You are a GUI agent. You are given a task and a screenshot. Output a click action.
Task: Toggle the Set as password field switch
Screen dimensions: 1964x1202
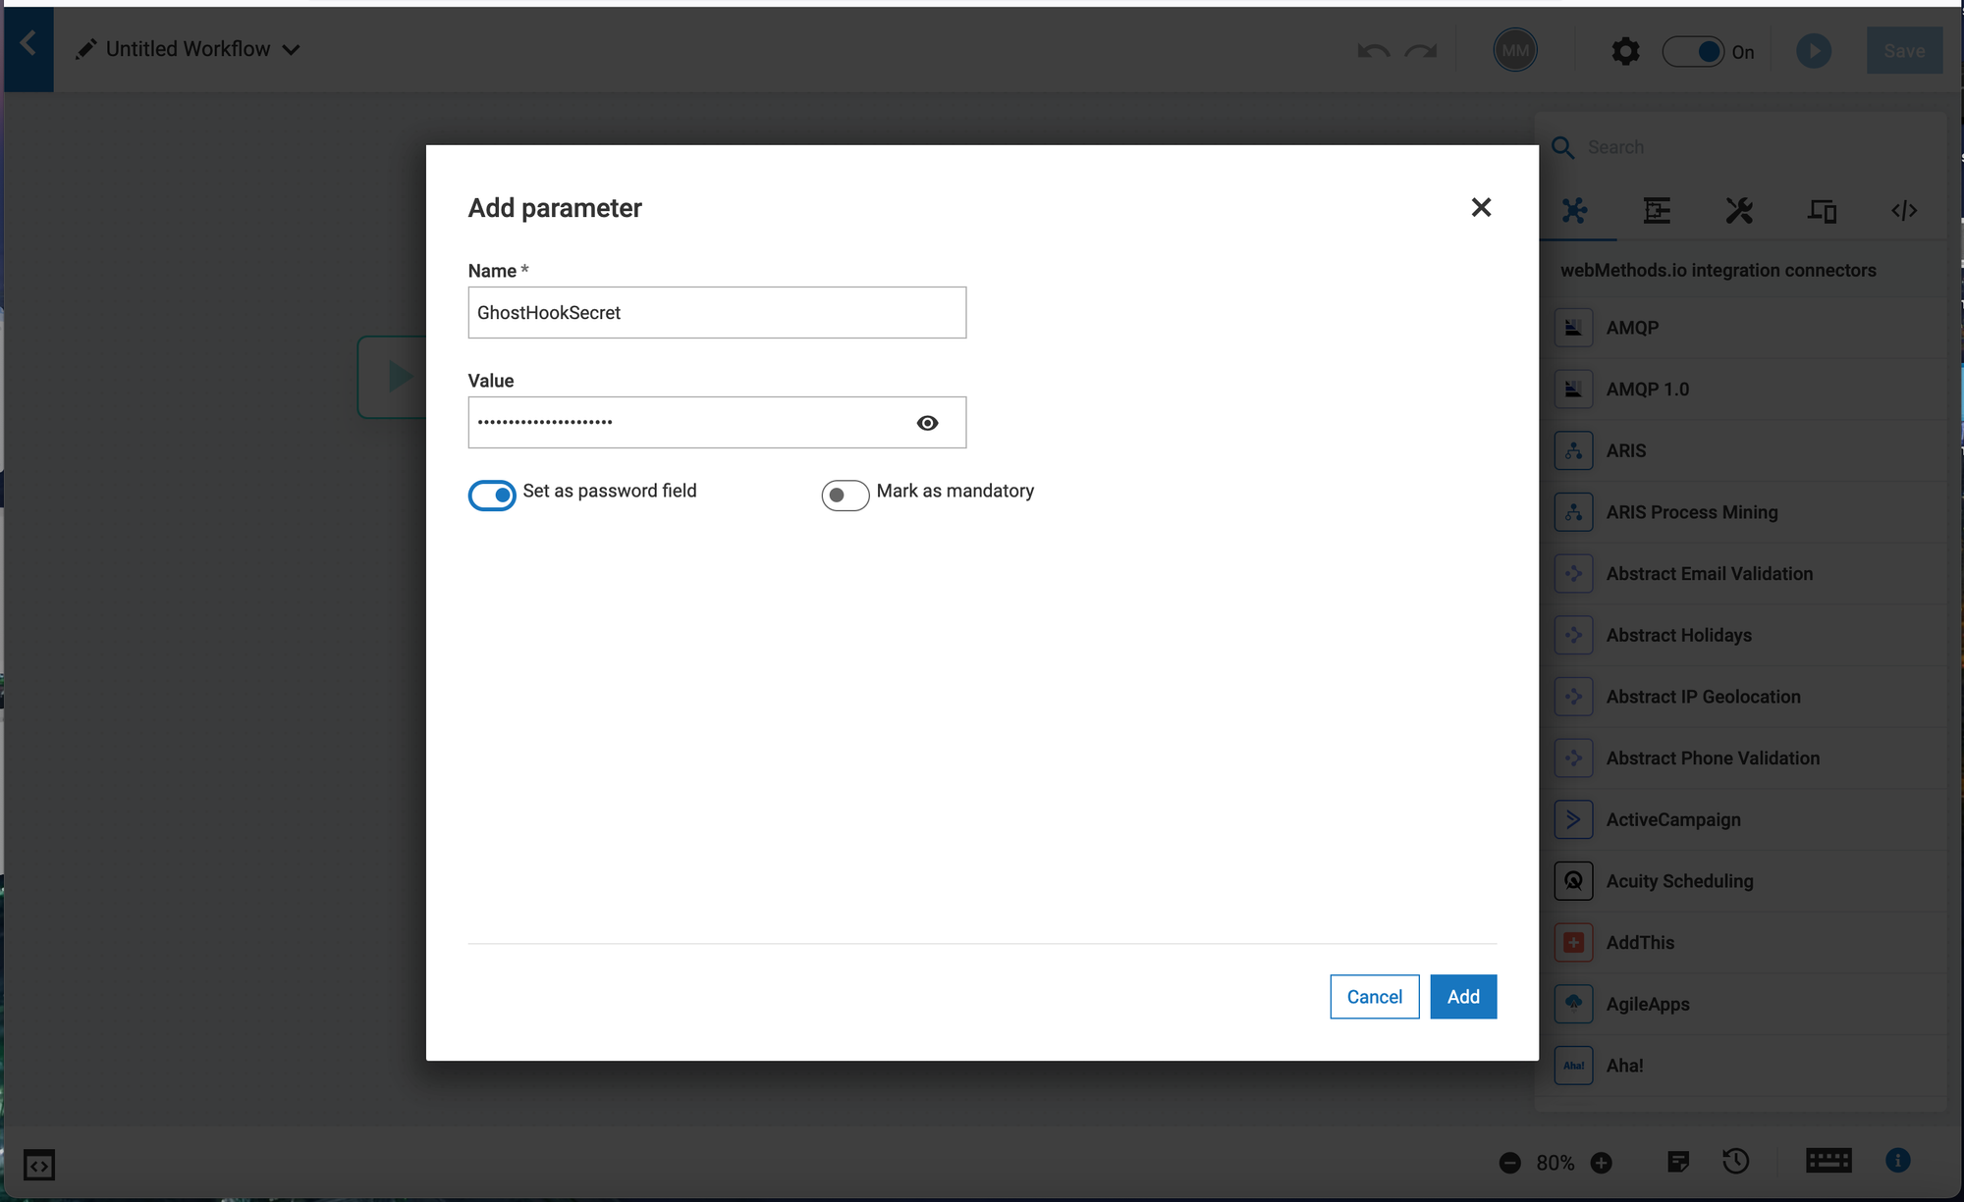492,496
